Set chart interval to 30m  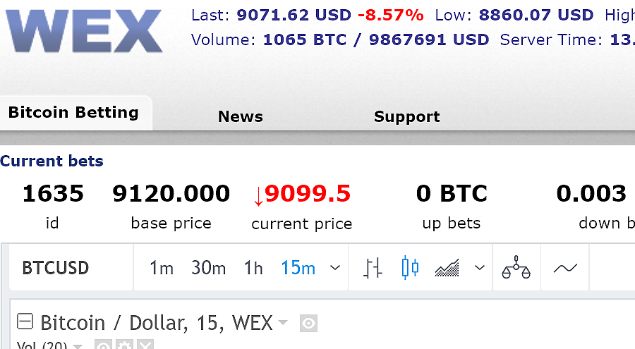208,268
